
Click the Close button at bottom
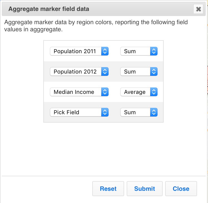tap(181, 189)
